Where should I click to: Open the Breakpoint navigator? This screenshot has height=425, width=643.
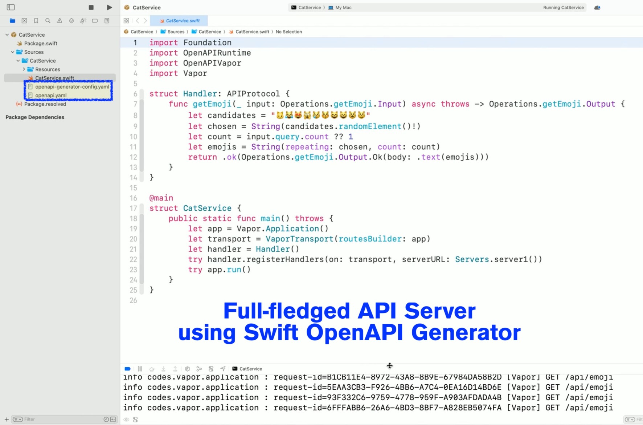[95, 21]
